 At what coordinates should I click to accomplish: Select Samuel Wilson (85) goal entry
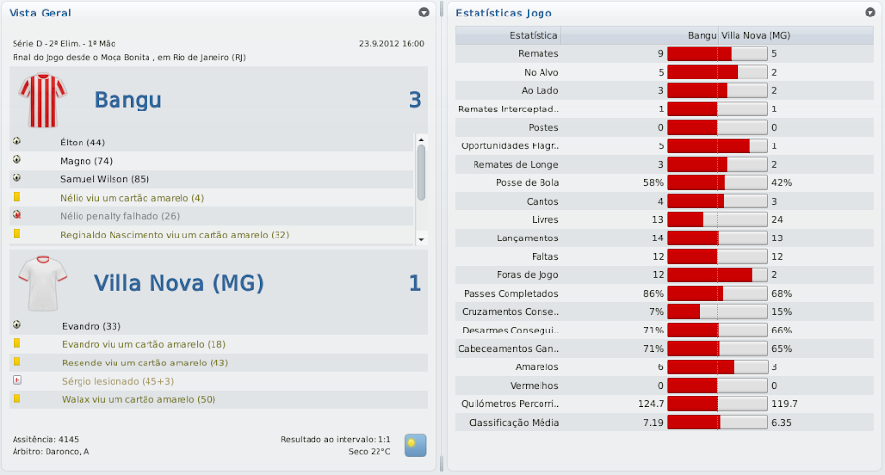104,179
